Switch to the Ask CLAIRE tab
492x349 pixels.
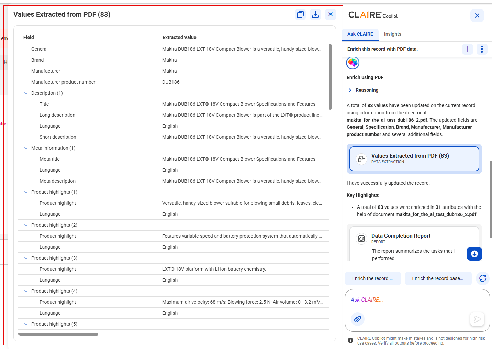tap(360, 34)
